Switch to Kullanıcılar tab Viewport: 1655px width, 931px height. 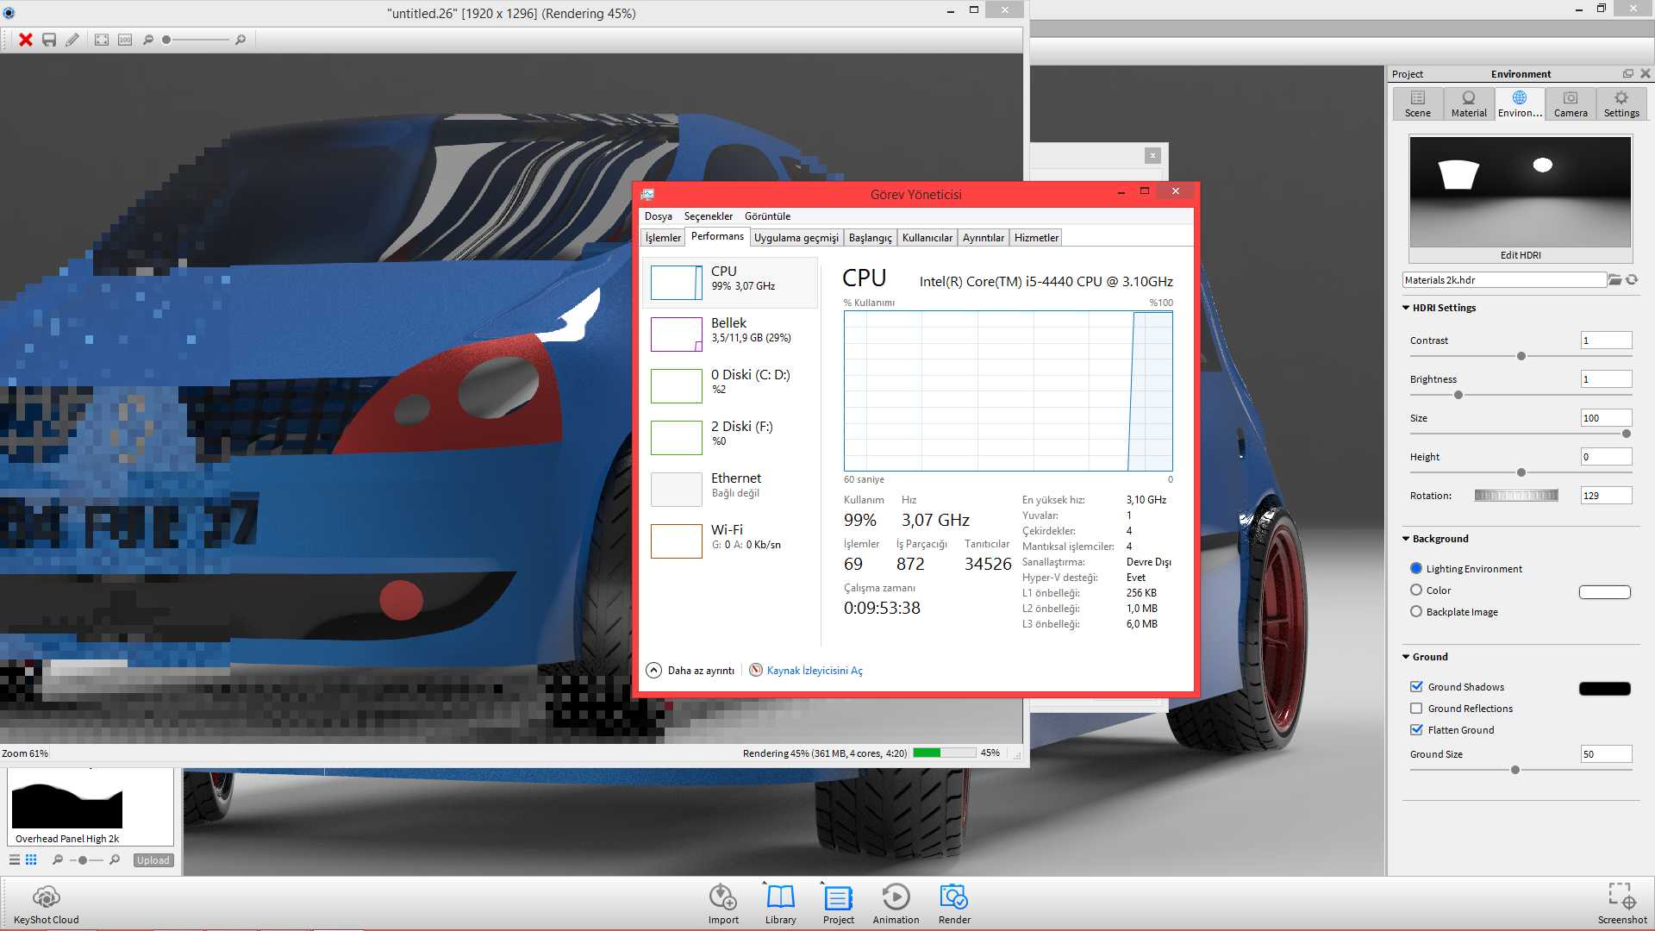pos(927,238)
